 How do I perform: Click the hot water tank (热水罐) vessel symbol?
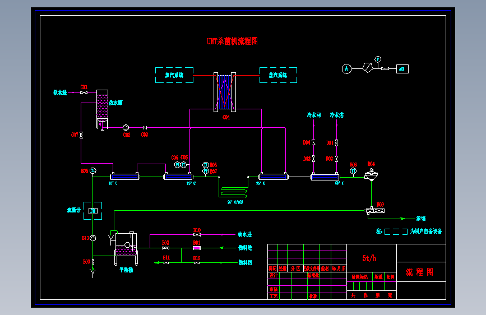coord(102,109)
